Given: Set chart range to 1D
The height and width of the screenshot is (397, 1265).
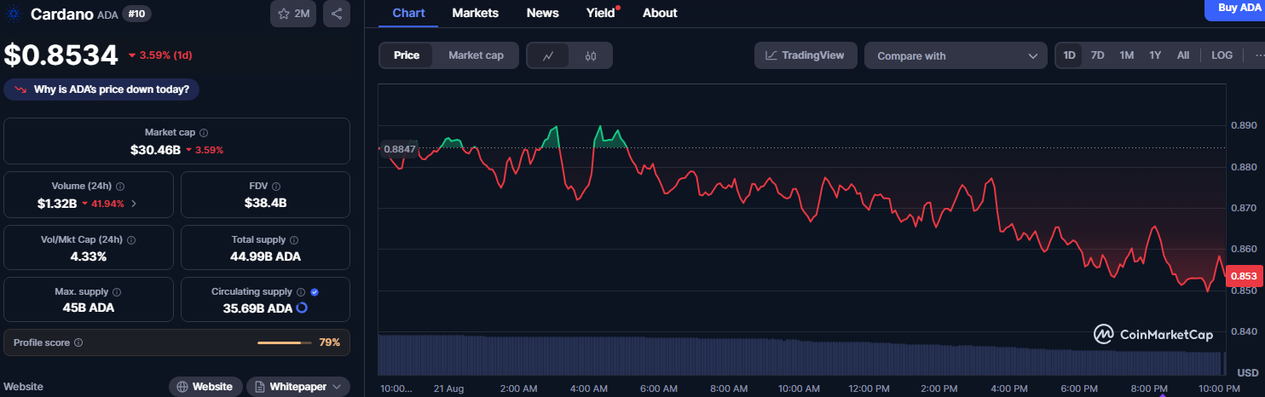Looking at the screenshot, I should 1069,55.
